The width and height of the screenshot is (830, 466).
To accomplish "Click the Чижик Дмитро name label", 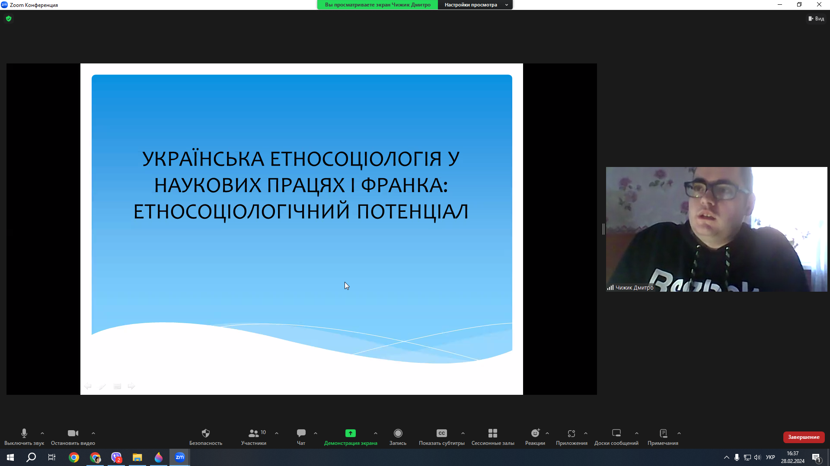I will [634, 287].
